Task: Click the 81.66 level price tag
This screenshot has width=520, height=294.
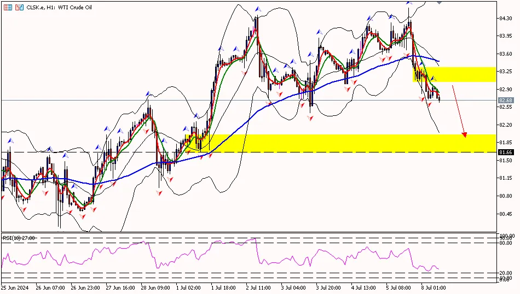Action: (505, 152)
